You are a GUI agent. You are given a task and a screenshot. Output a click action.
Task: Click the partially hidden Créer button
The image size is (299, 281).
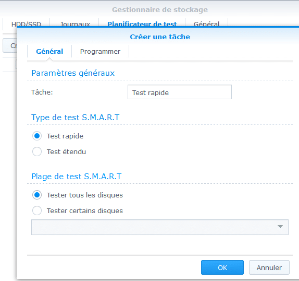point(10,45)
